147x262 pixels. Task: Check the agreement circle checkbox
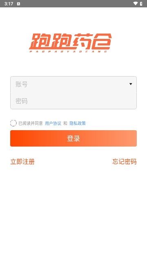coord(13,123)
